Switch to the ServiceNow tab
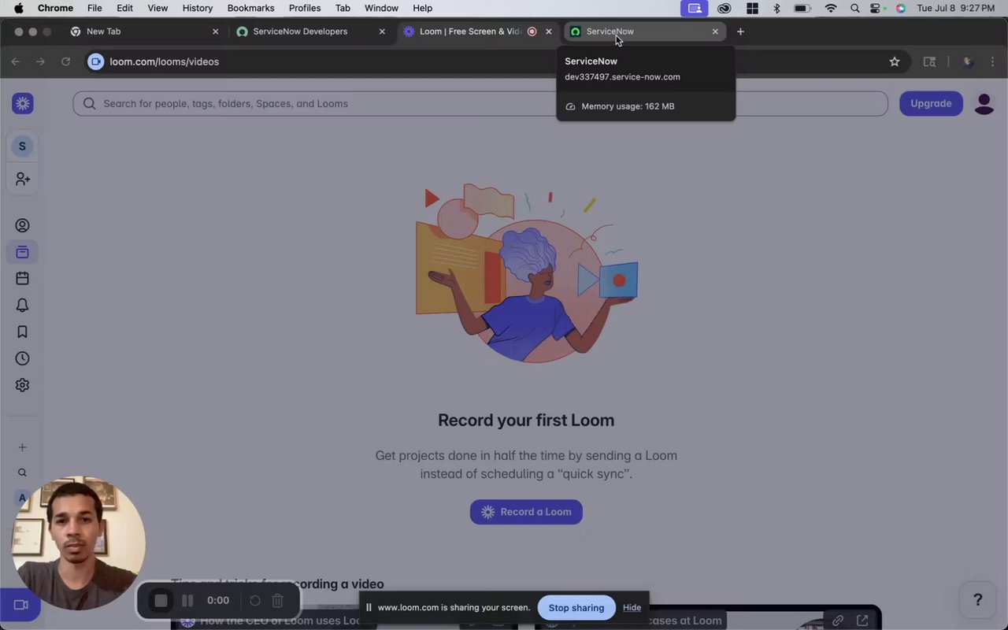This screenshot has height=630, width=1008. click(x=646, y=31)
